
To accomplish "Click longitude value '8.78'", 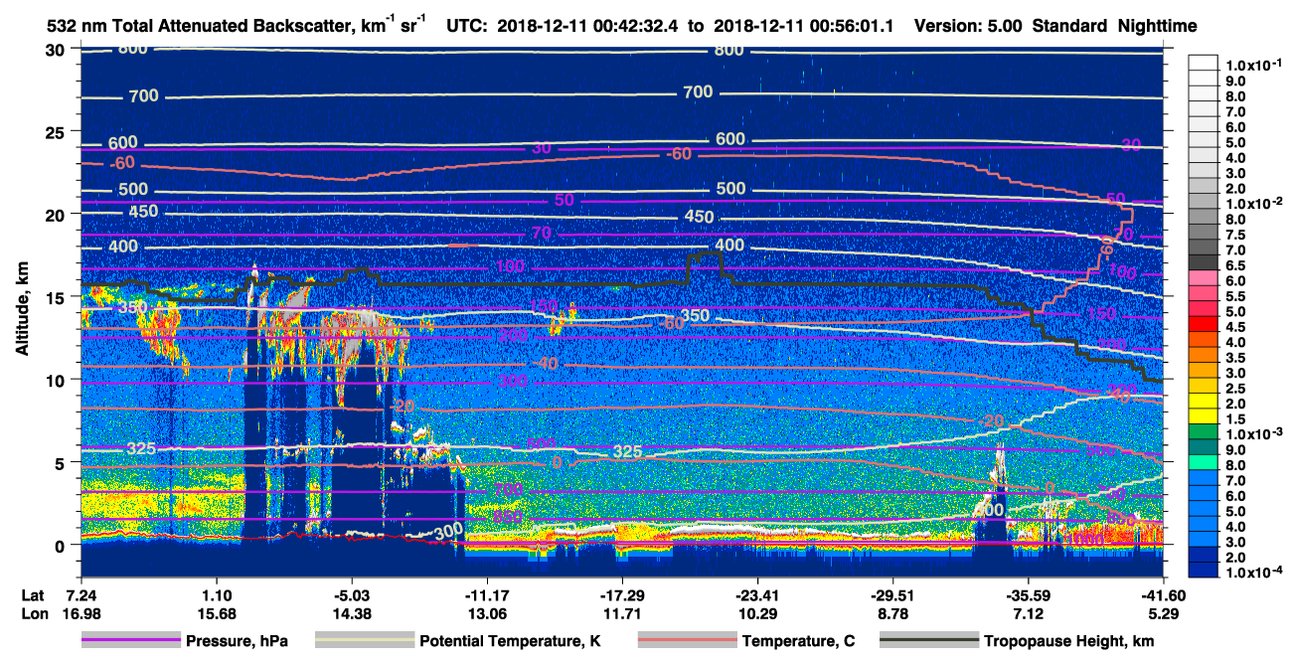I will coord(892,614).
